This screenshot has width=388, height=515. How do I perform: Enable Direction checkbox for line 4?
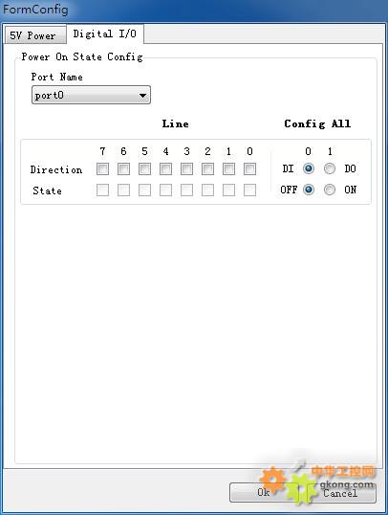coord(165,169)
